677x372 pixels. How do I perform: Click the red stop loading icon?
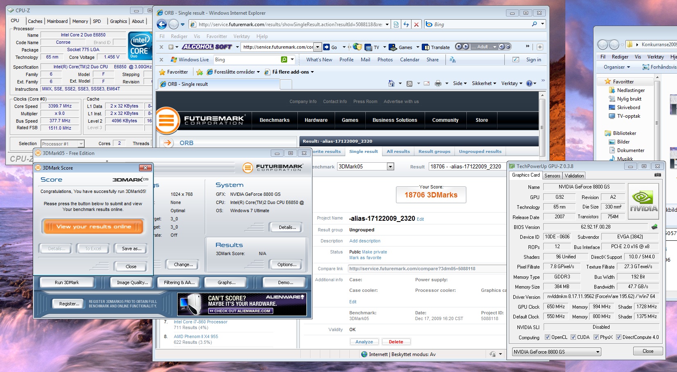coord(416,25)
